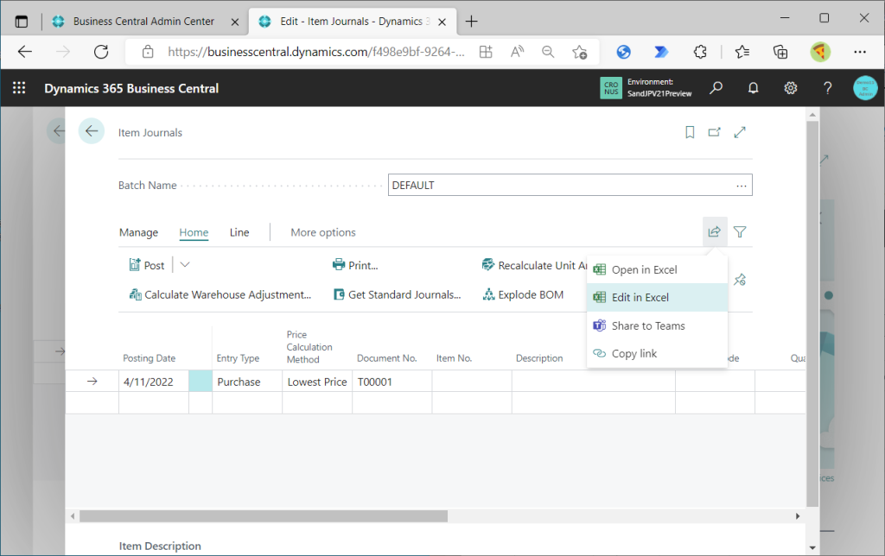Click the Power Automate extension icon

(661, 52)
